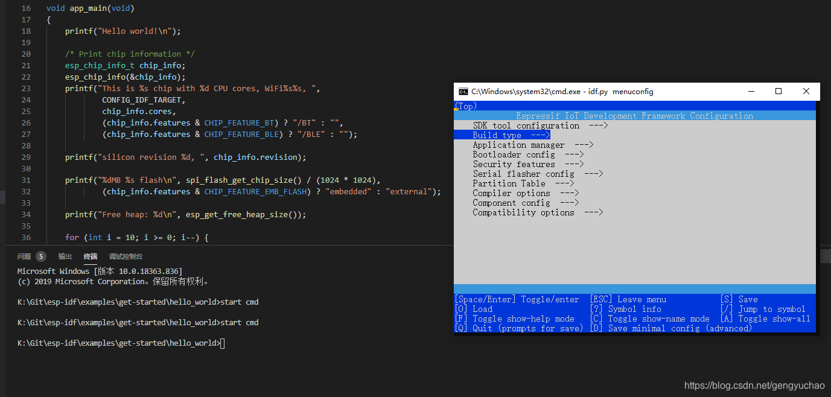Click the [Q] Quit (prompts for save) hint
831x397 pixels.
(x=518, y=328)
